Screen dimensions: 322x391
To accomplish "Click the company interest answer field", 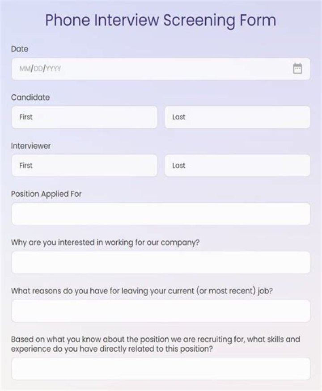I will pos(161,262).
